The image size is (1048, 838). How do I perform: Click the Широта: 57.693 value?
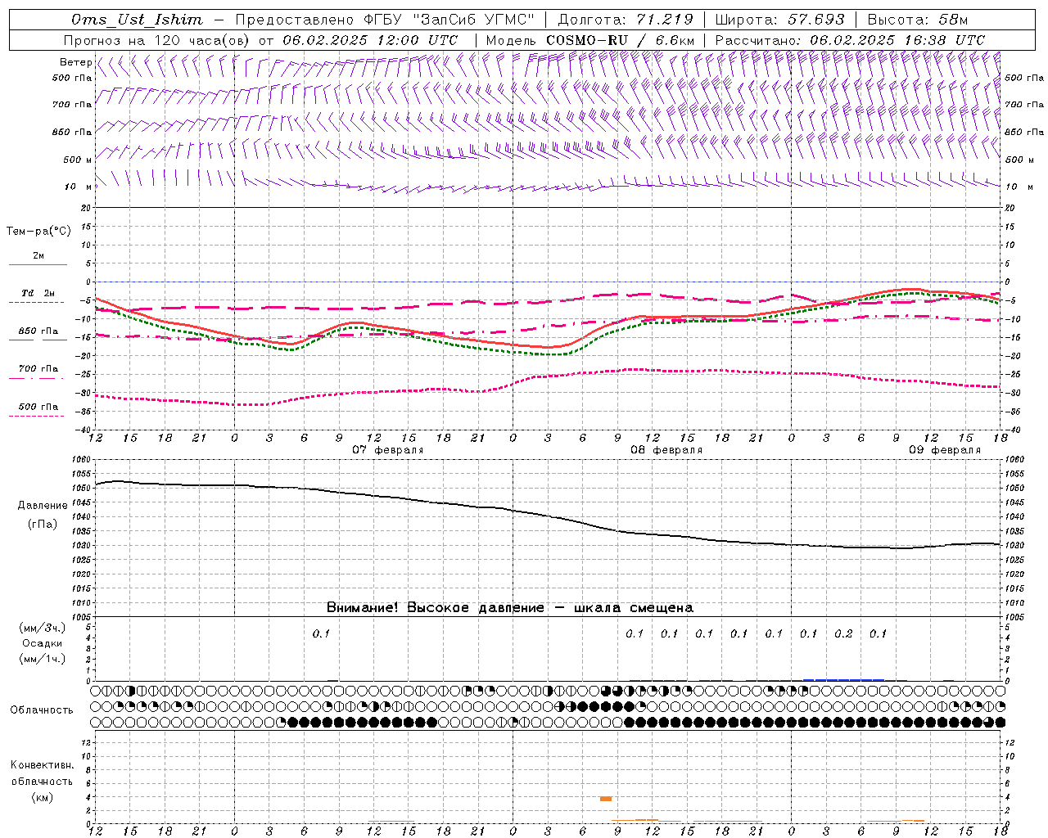tap(779, 20)
